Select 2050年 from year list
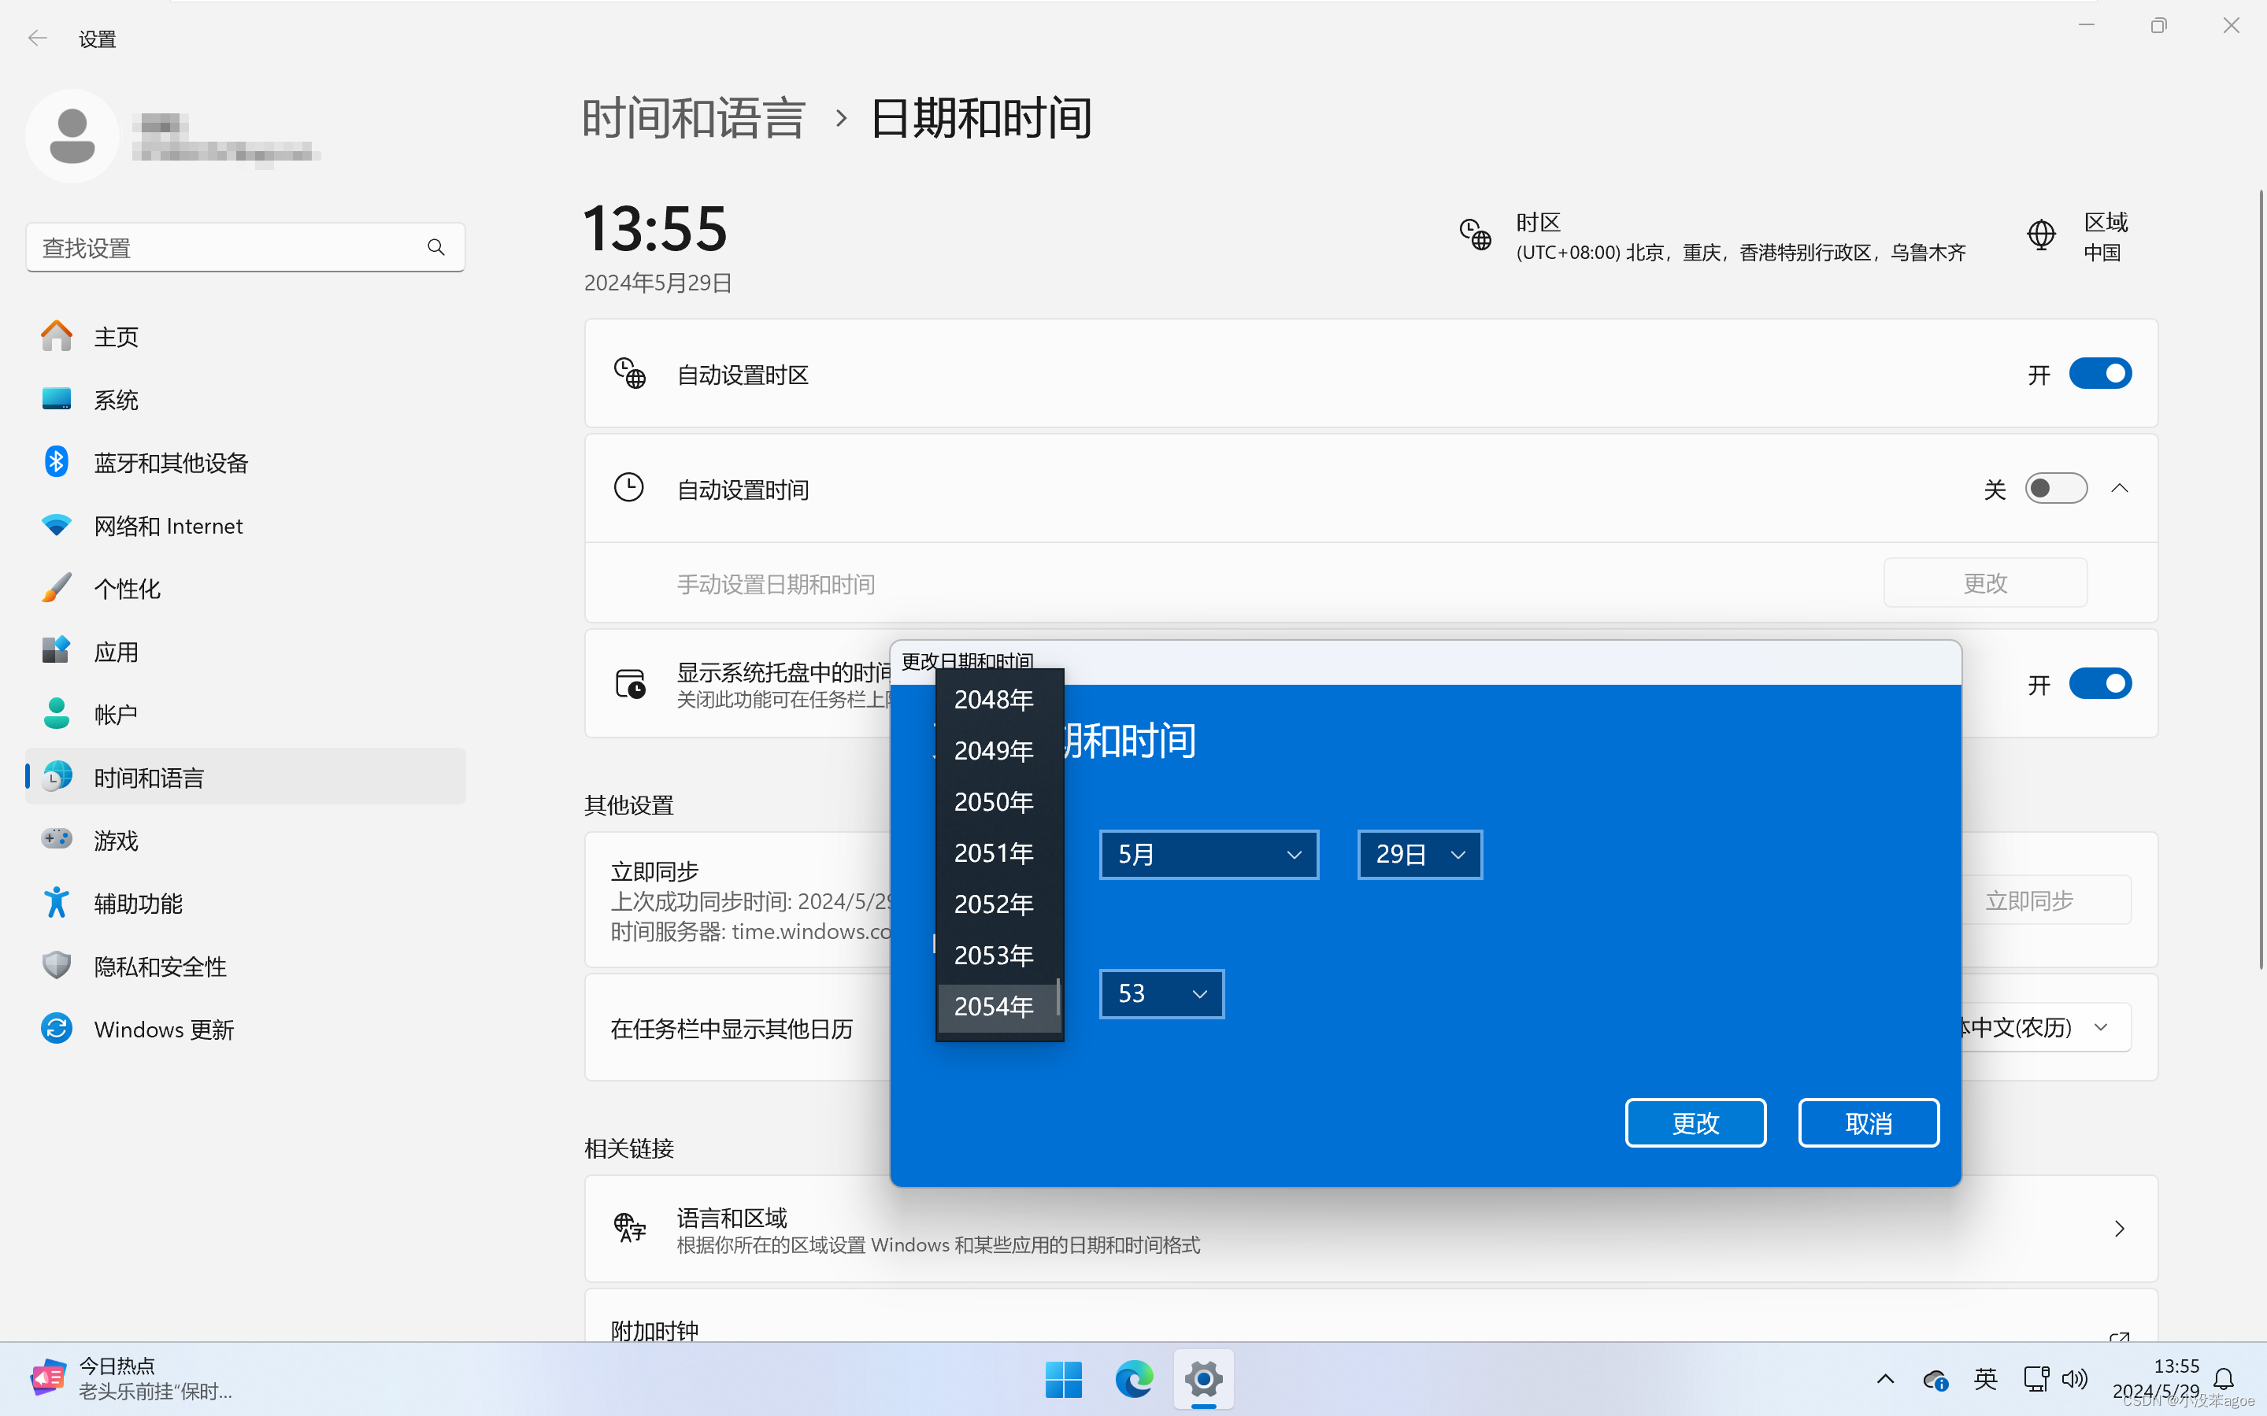This screenshot has height=1416, width=2267. point(994,801)
